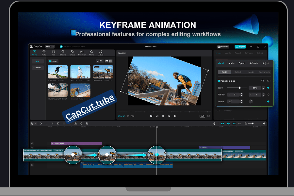The width and height of the screenshot is (294, 196).
Task: Click the 16:9 aspect ratio button
Action: [x=202, y=116]
